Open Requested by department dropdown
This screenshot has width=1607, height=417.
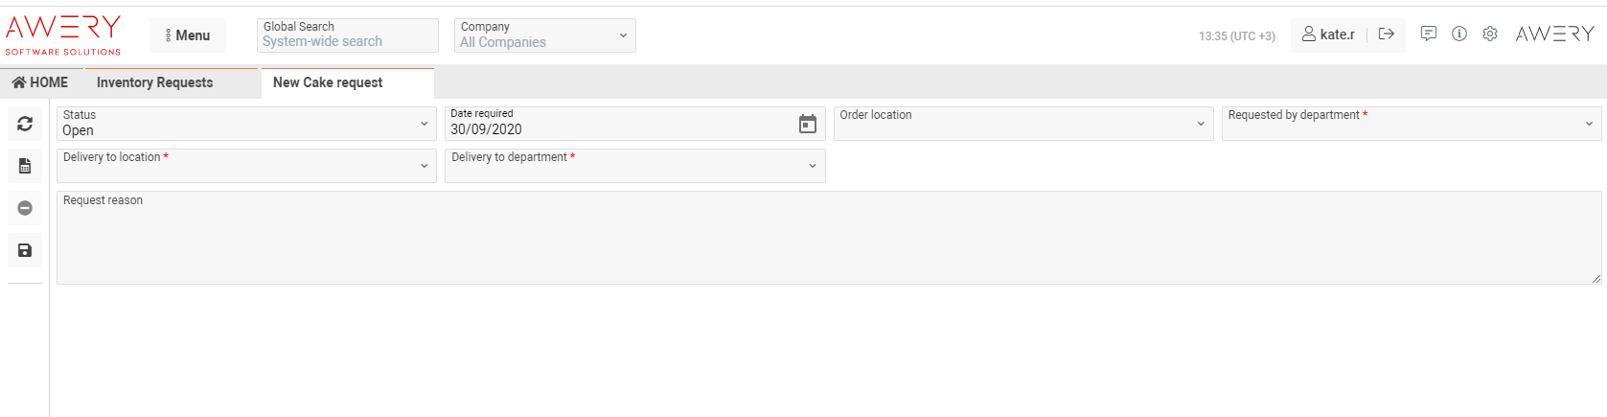tap(1411, 124)
